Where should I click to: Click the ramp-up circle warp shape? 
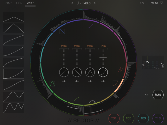tap(64, 72)
